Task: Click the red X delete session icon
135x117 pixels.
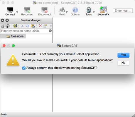Action: pyautogui.click(x=40, y=26)
